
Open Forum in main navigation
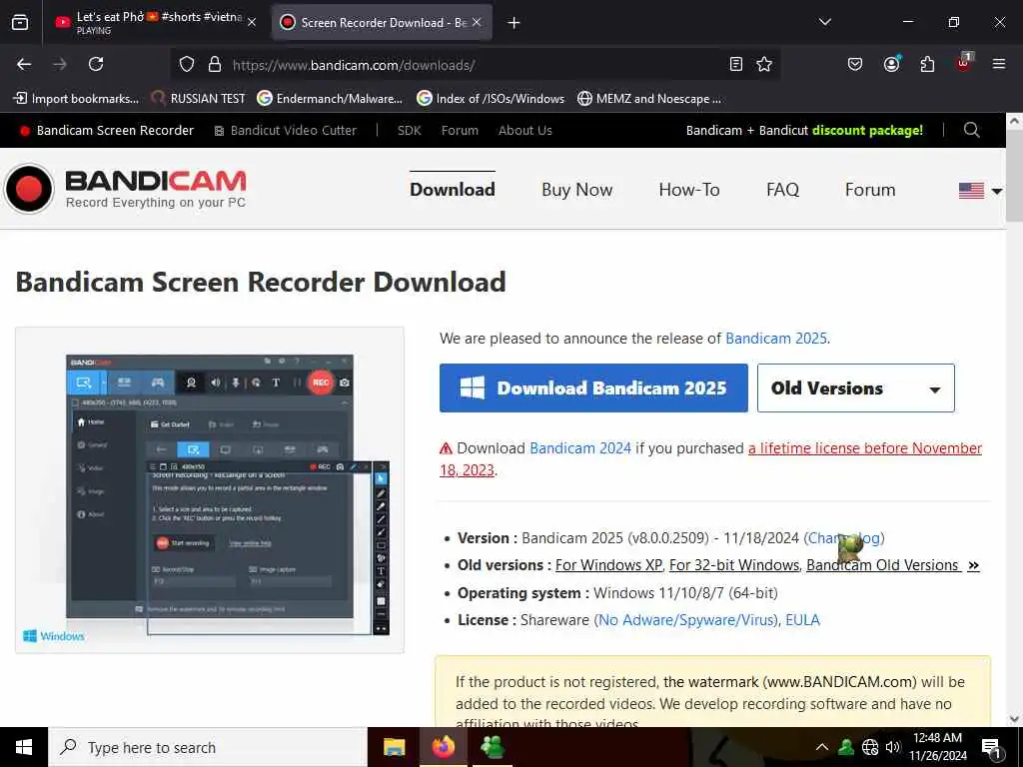[x=870, y=190]
